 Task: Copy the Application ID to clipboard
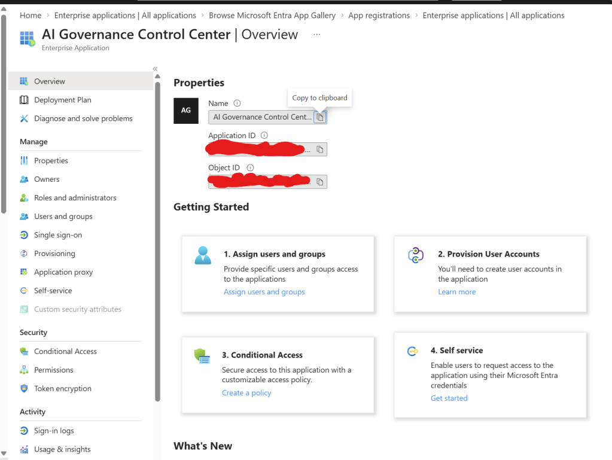click(x=320, y=150)
